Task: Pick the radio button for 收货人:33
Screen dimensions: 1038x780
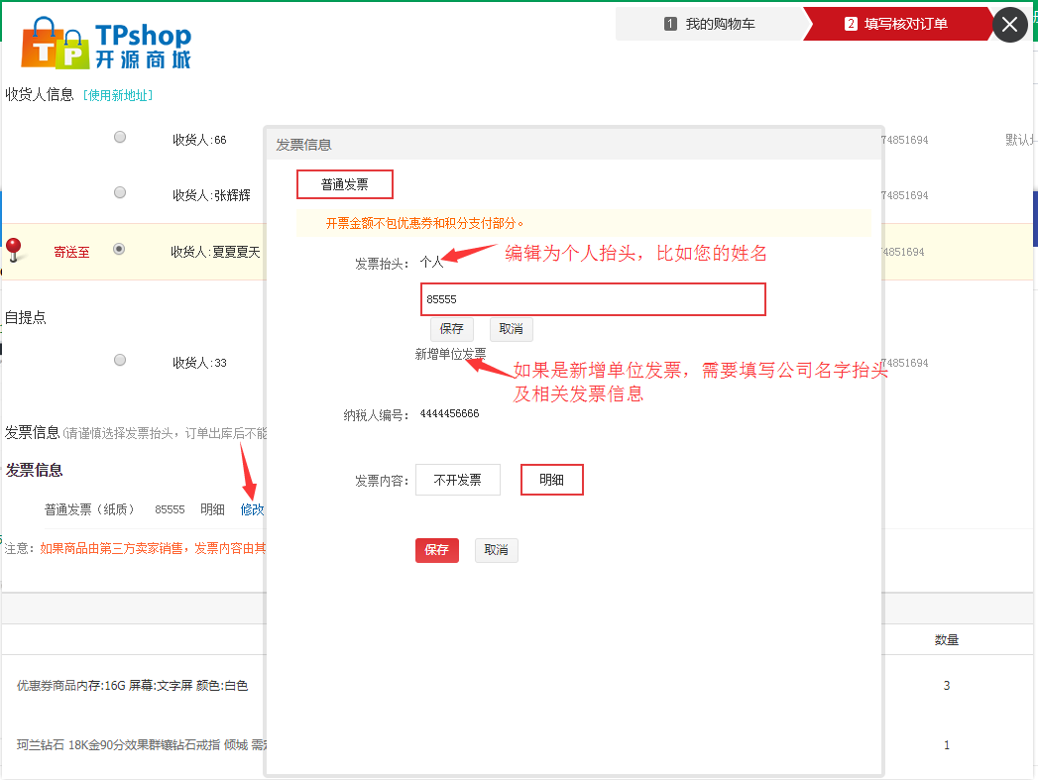Action: click(120, 360)
